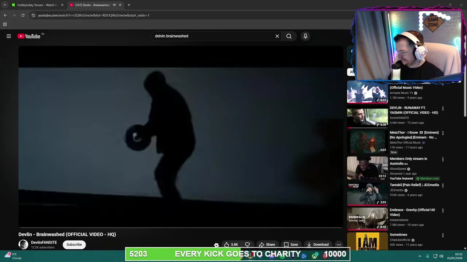Dislike the video
This screenshot has width=467, height=262.
tap(247, 245)
